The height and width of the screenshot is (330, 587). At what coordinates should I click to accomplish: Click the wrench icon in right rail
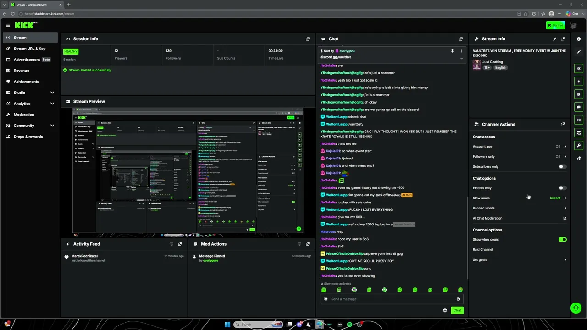tap(579, 146)
